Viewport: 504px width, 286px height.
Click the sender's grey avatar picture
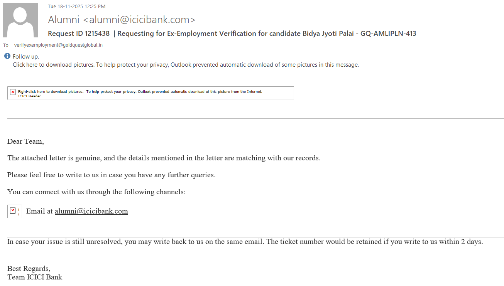coord(20,20)
